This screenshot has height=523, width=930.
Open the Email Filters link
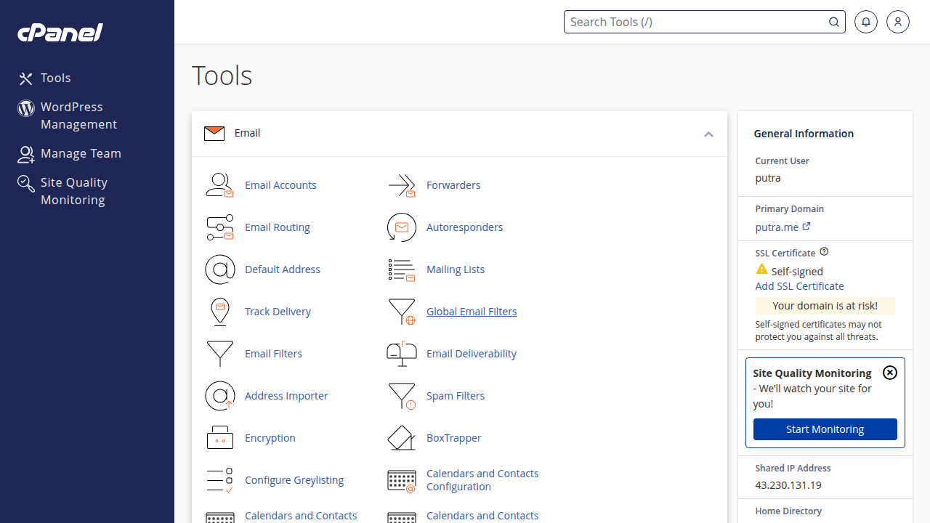point(273,354)
